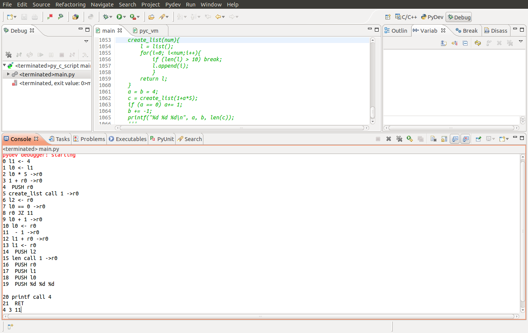The image size is (528, 333).
Task: Toggle Show Console When Standard Out Changes
Action: coord(455,139)
